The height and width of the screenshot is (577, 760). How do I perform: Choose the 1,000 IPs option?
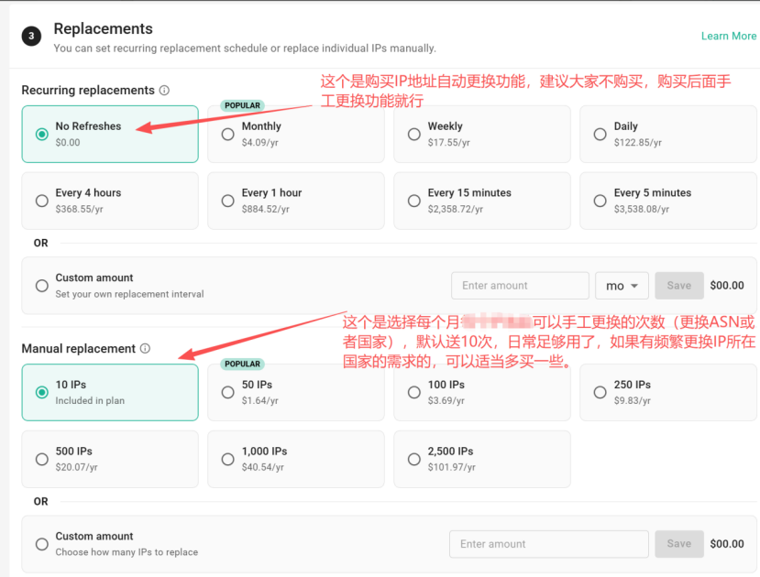pos(296,459)
